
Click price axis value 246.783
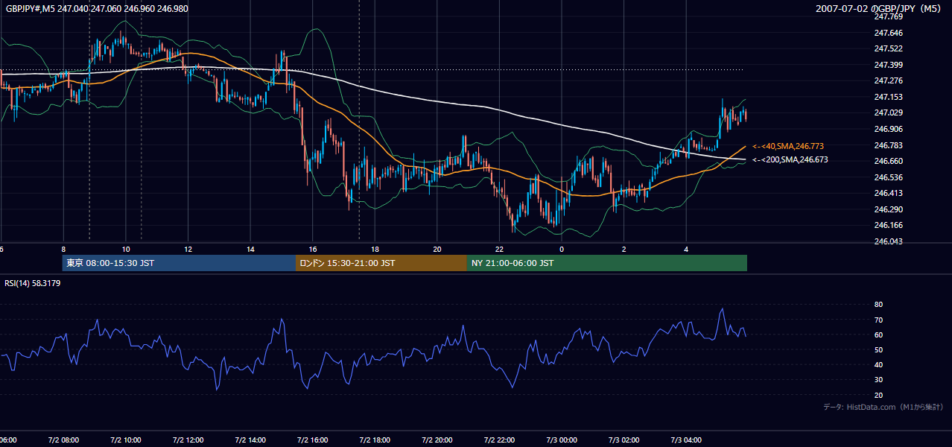888,145
